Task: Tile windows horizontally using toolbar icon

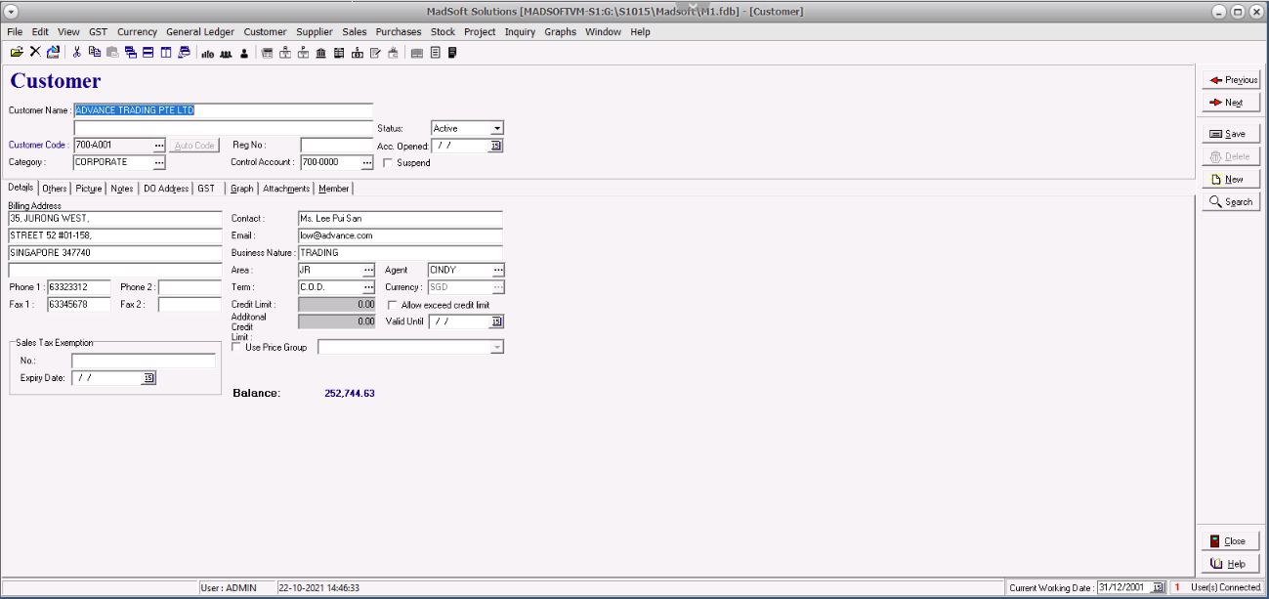Action: tap(148, 52)
